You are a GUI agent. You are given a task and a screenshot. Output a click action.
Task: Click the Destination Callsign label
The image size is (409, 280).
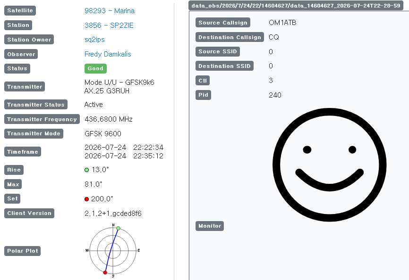[230, 37]
